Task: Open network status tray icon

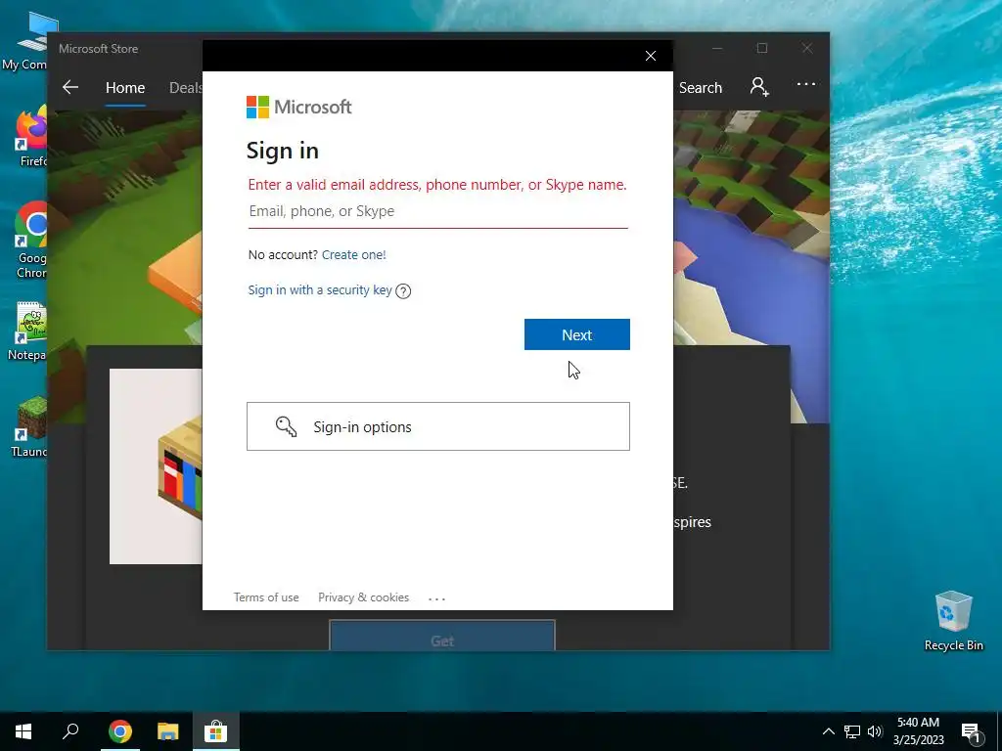Action: [x=852, y=731]
